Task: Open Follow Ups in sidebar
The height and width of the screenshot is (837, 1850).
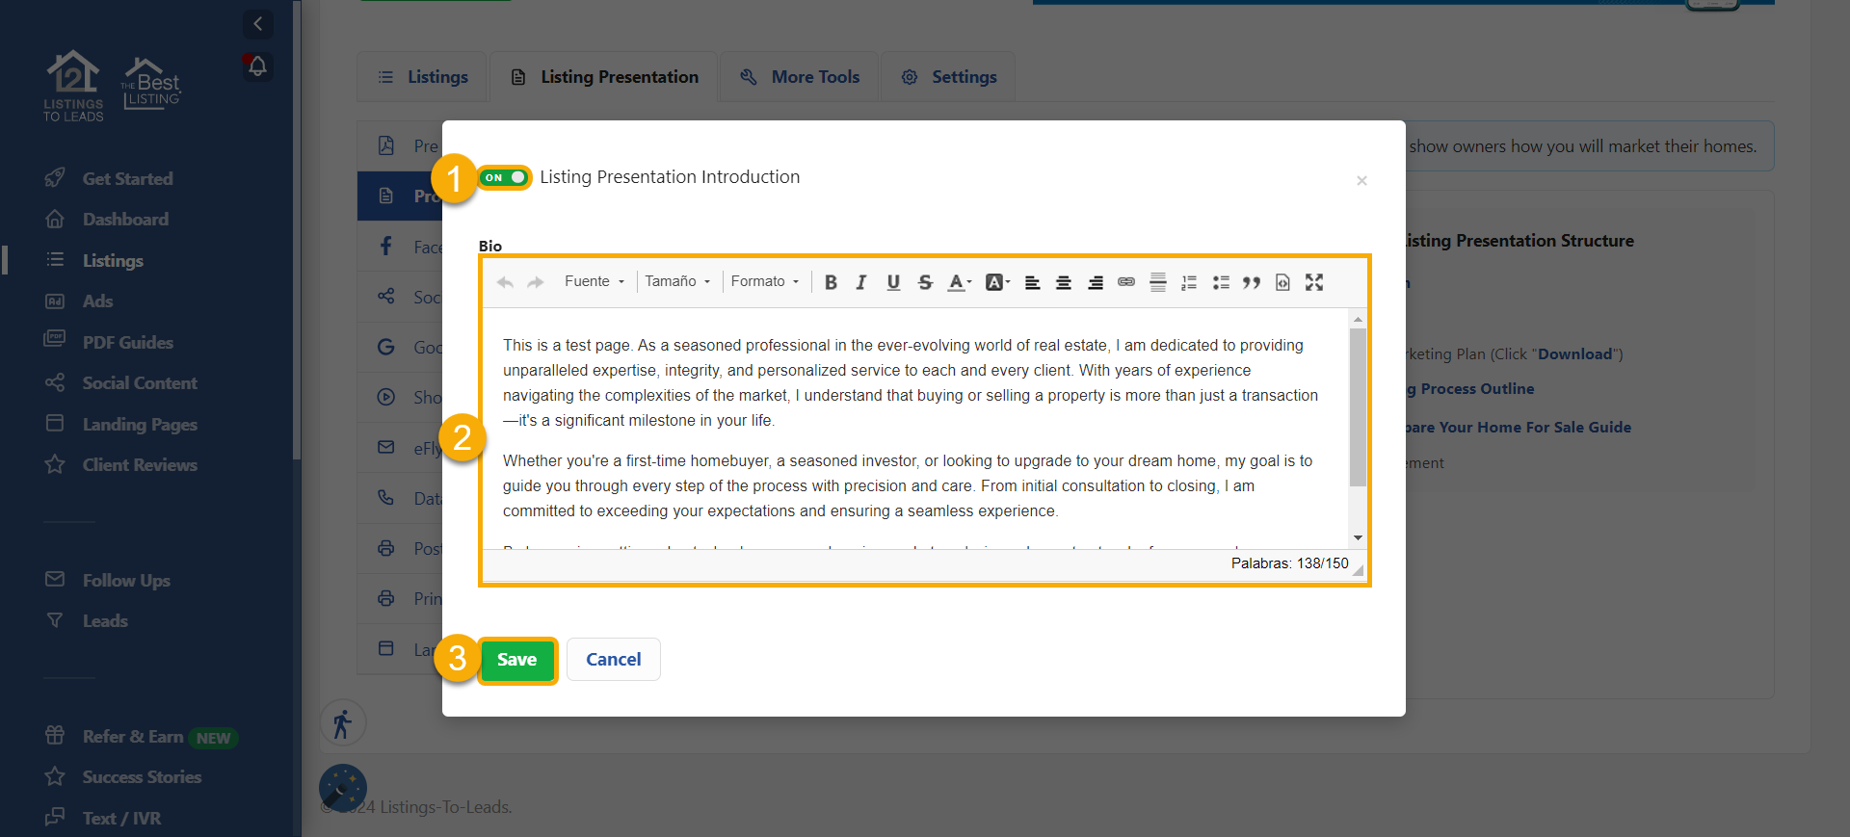Action: [107, 580]
